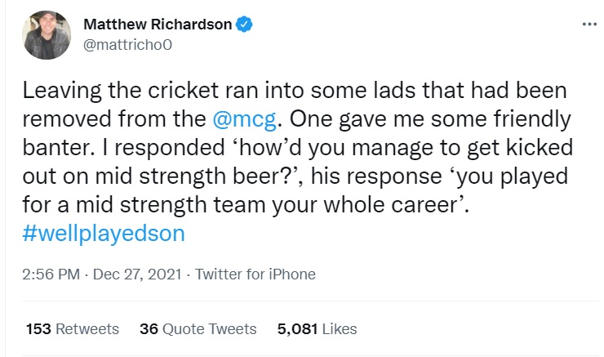Screen dimensions: 604x357
Task: View who Likes this tweet
Action: pos(341,329)
